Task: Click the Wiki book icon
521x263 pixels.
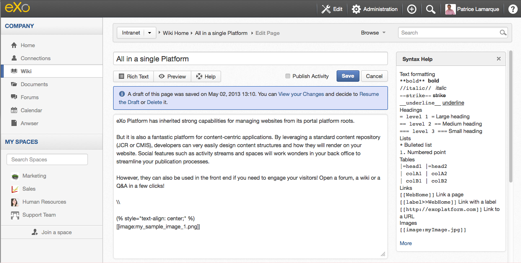Action: click(14, 71)
